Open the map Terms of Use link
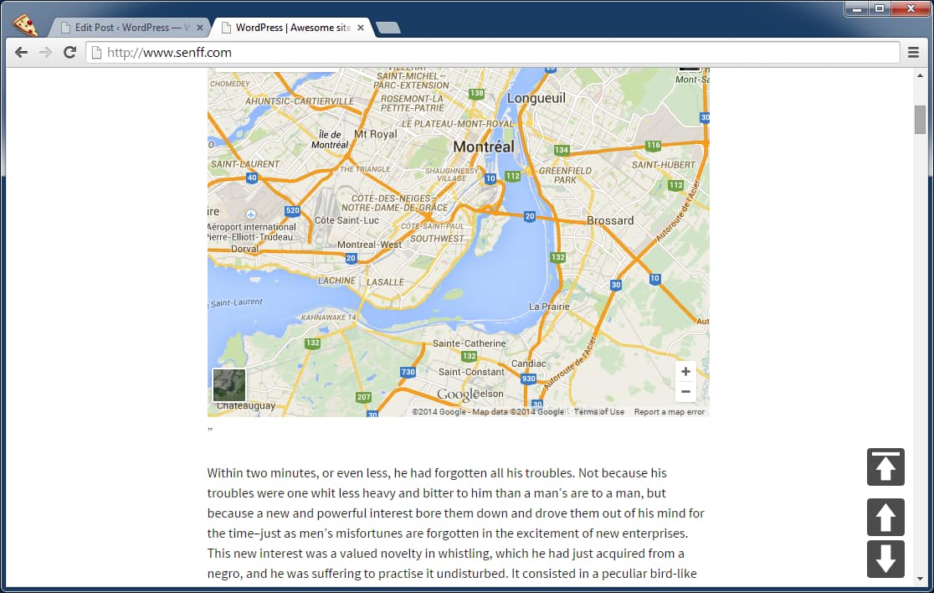934x593 pixels. (x=599, y=412)
